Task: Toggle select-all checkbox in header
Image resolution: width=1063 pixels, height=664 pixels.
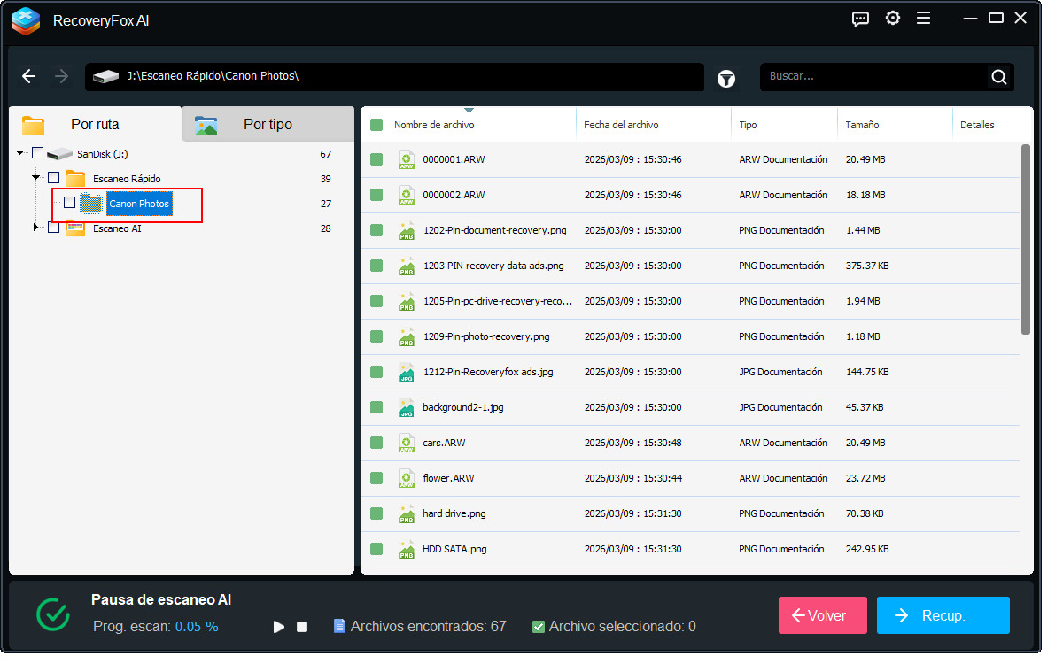Action: pyautogui.click(x=376, y=125)
